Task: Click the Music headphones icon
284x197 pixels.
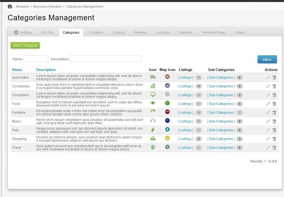Action: point(153,121)
